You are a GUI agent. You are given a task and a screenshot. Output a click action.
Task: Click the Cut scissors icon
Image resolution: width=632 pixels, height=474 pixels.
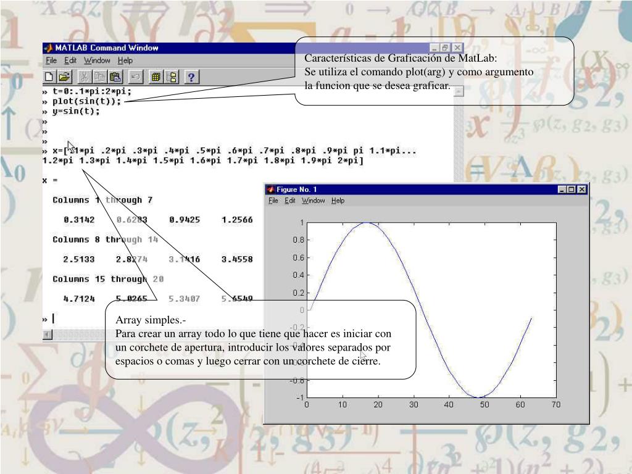(x=84, y=77)
